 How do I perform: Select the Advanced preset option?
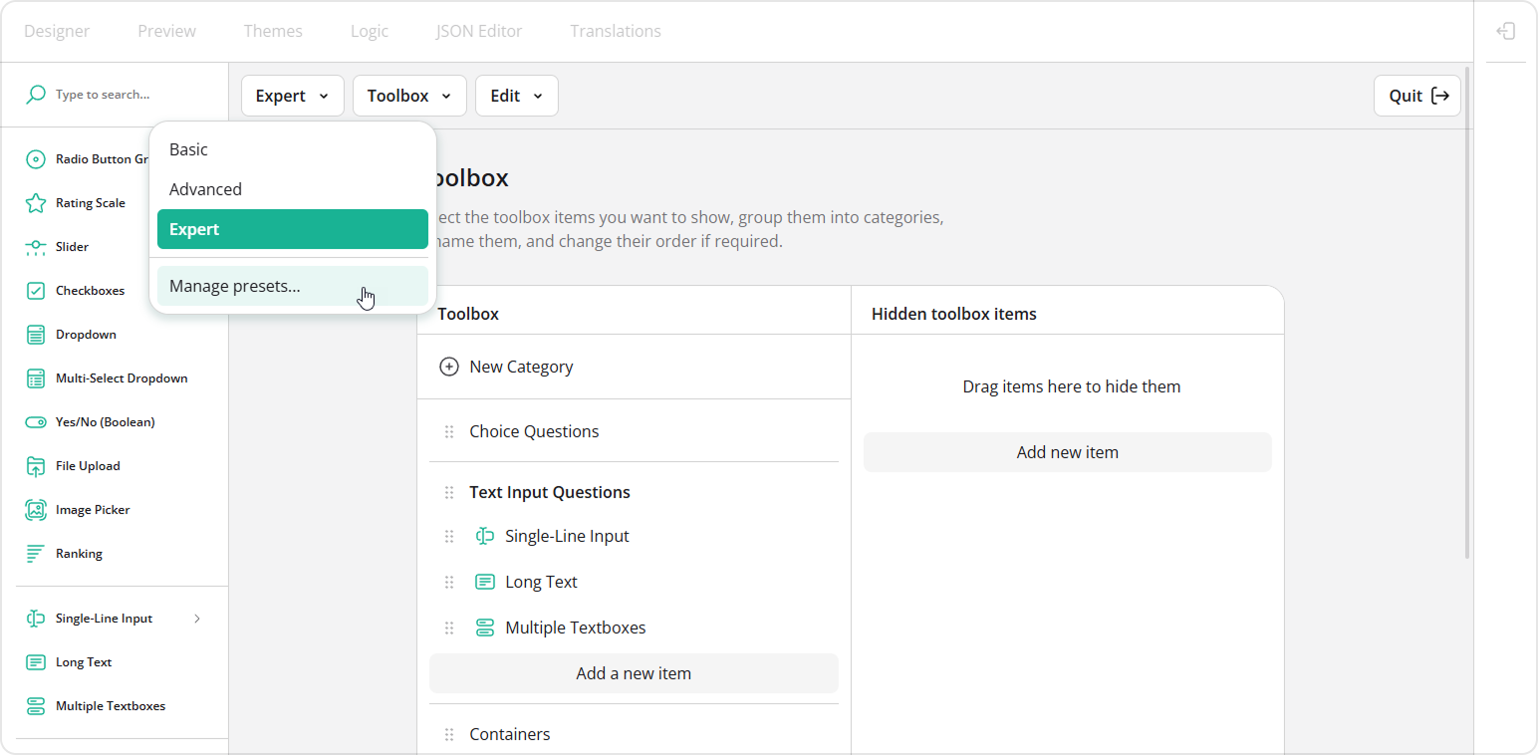click(205, 189)
